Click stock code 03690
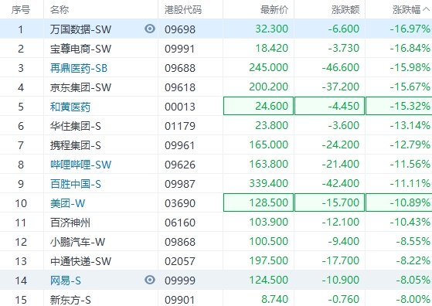Screen dimensions: 432x306 click(180, 203)
